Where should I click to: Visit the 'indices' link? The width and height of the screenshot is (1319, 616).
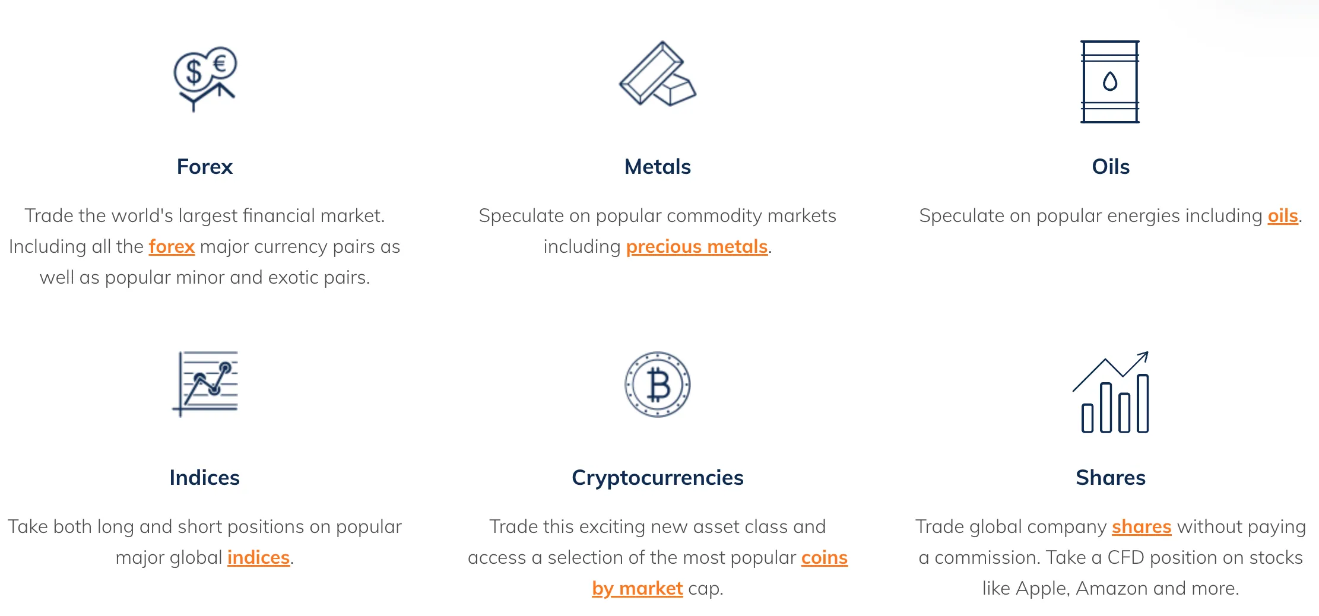(x=258, y=557)
